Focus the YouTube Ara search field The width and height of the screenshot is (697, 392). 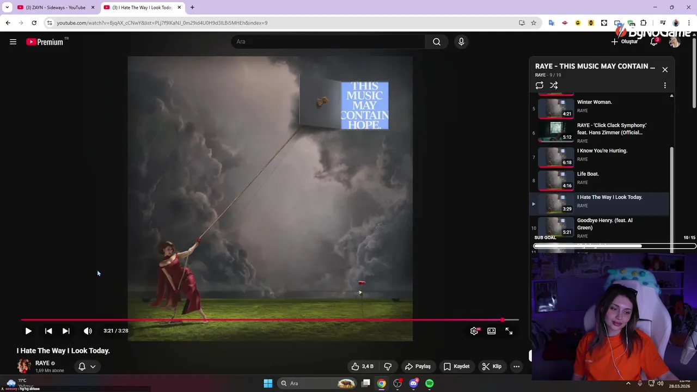click(x=328, y=42)
